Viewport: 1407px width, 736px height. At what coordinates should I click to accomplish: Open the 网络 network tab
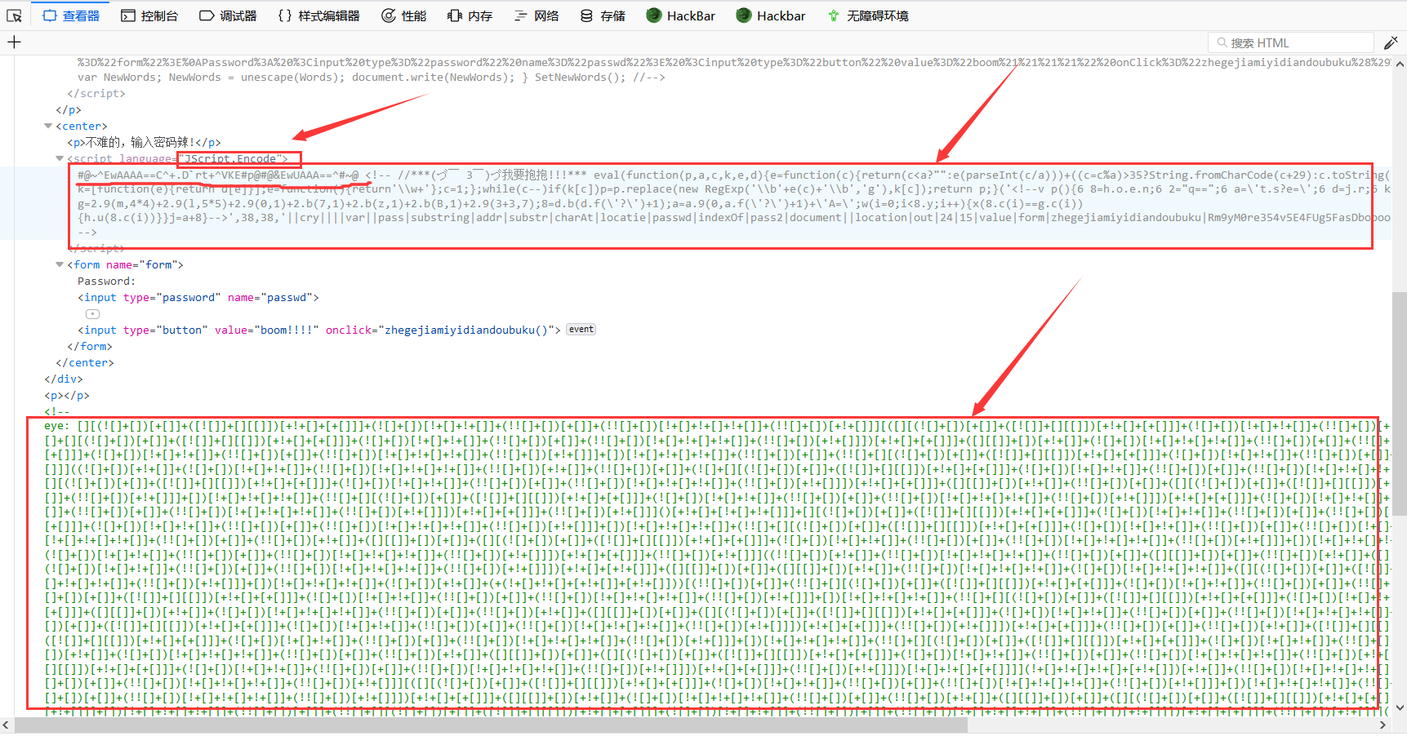tap(537, 16)
